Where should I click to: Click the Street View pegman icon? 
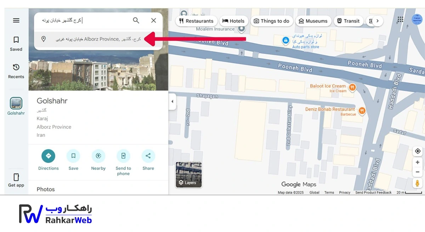(418, 183)
